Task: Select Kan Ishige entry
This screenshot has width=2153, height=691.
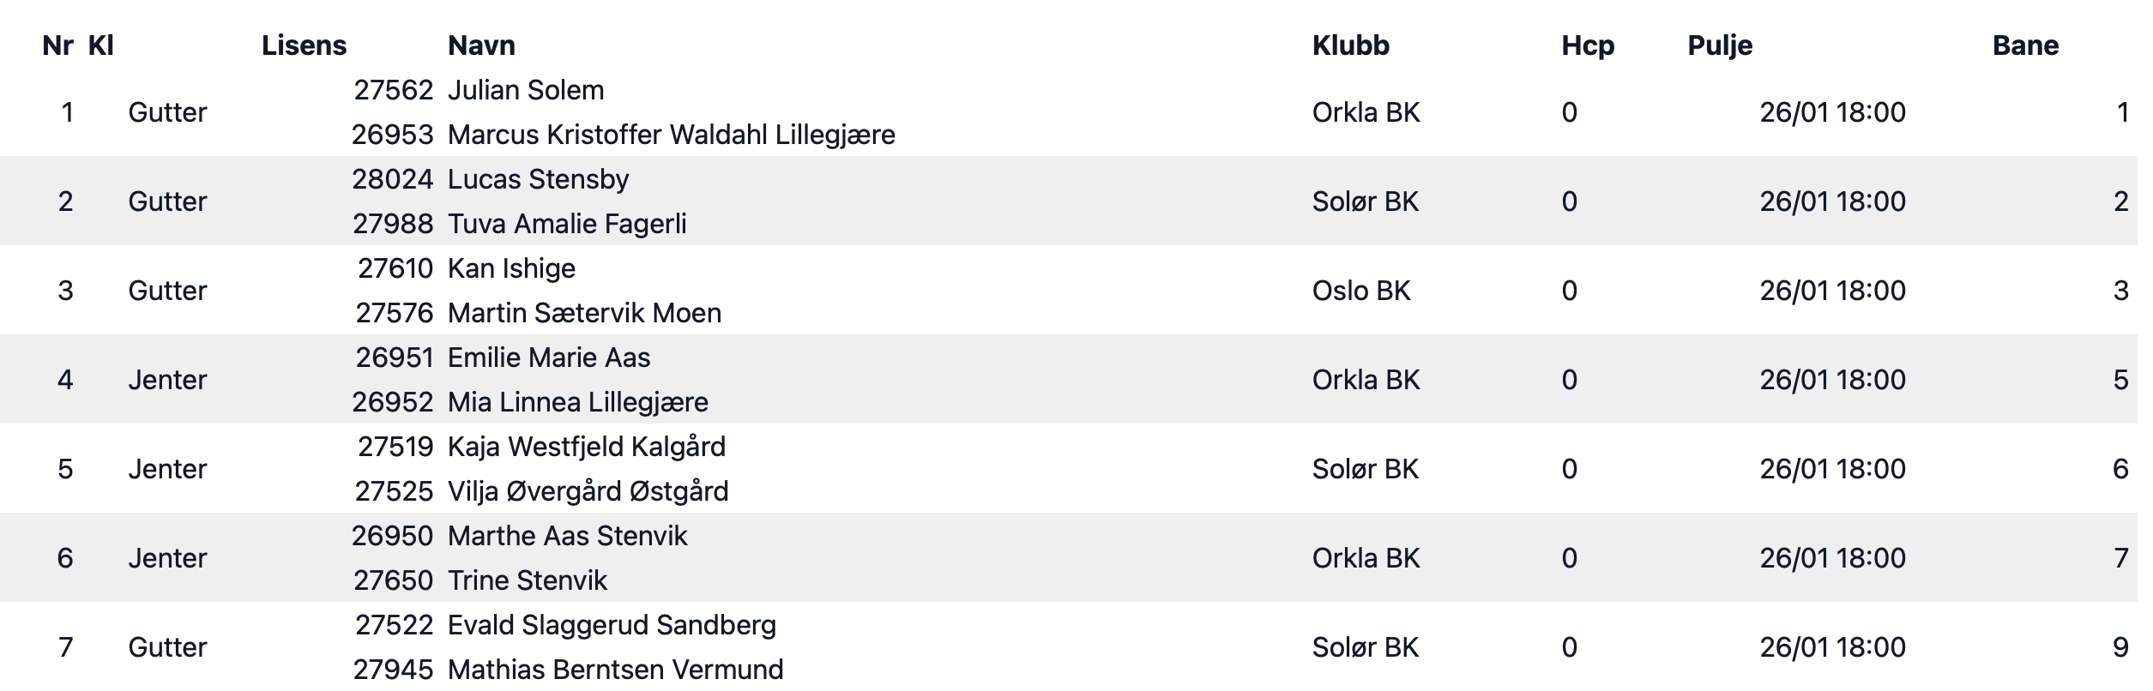Action: 511,268
